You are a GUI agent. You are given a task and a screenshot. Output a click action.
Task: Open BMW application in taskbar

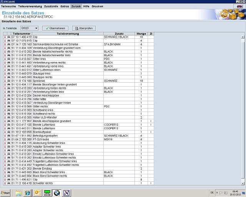tap(57, 192)
